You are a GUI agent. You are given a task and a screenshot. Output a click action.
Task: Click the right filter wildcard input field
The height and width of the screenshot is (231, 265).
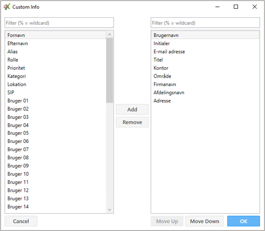tap(205, 23)
